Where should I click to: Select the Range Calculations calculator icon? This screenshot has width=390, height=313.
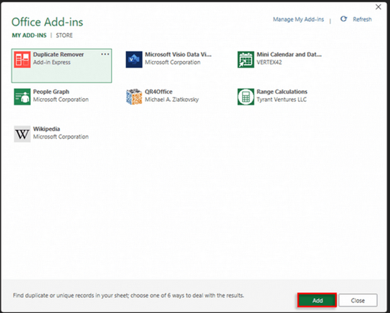pyautogui.click(x=246, y=97)
